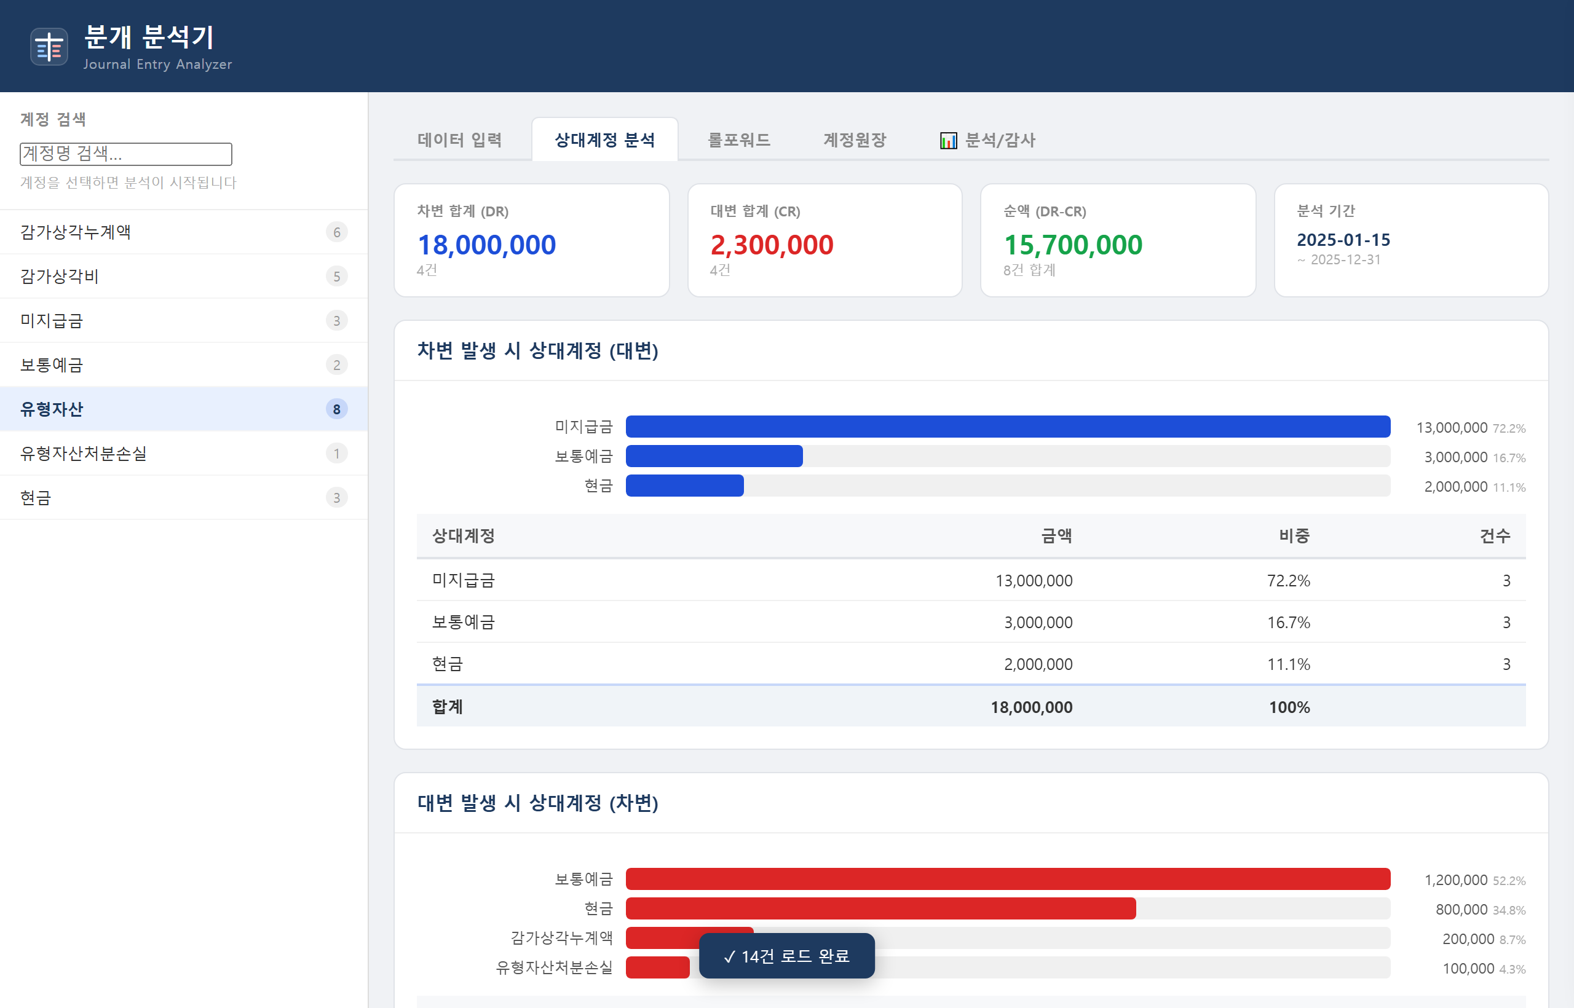
Task: Open the 데이터 입력 tab
Action: [x=460, y=140]
